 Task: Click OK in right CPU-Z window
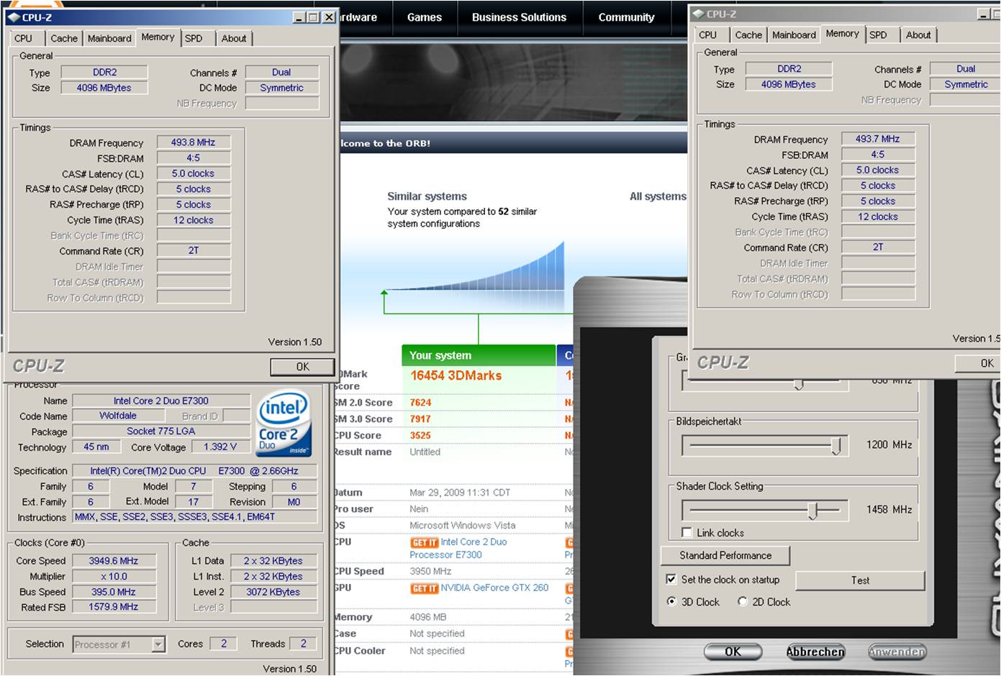[x=978, y=363]
